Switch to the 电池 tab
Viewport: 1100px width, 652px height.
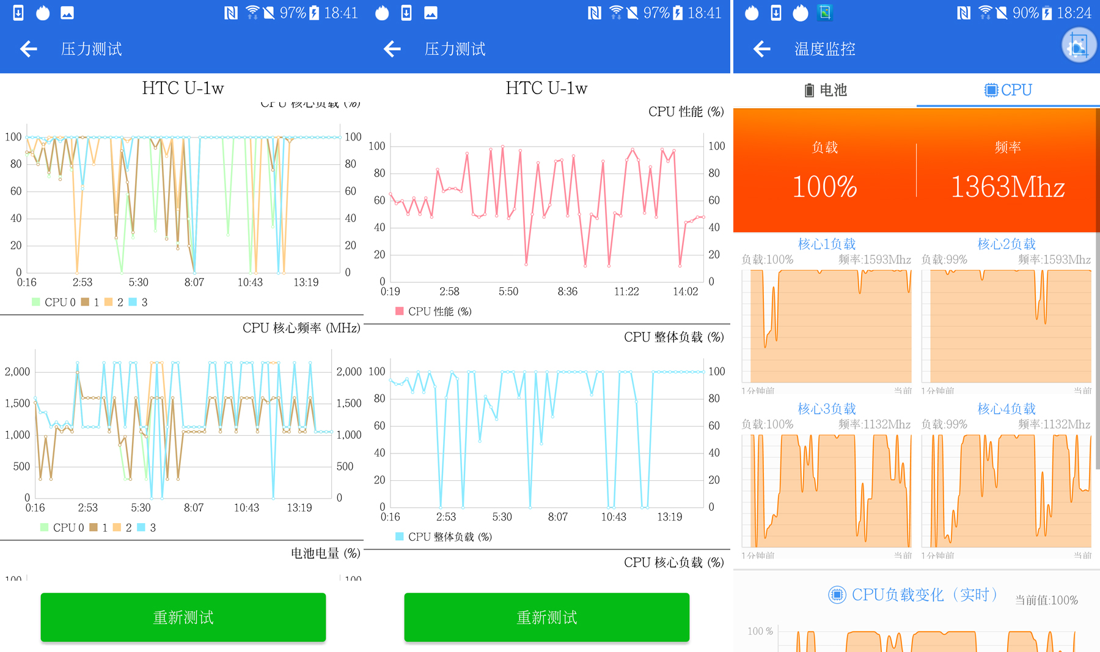[825, 90]
